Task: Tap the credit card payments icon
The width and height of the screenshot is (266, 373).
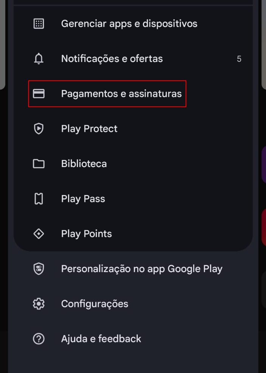Action: pyautogui.click(x=39, y=93)
